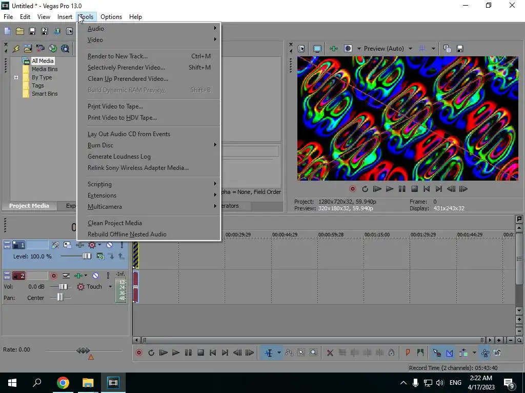This screenshot has height=393, width=525.
Task: Adjust the Pan slider on audio track 2
Action: coord(60,297)
